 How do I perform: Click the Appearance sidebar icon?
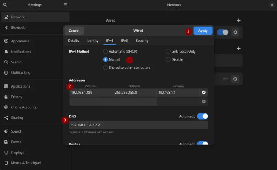click(6, 41)
